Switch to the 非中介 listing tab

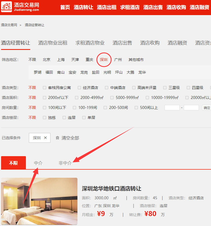point(65,163)
